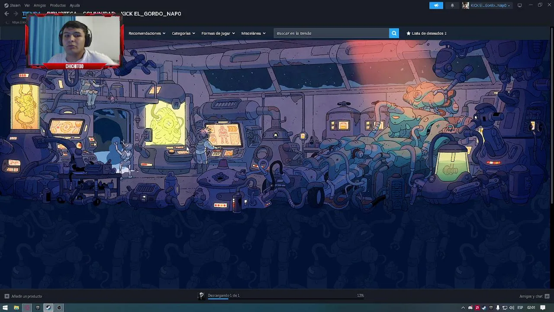Viewport: 554px width, 312px height.
Task: Expand the Categorías dropdown
Action: point(184,33)
